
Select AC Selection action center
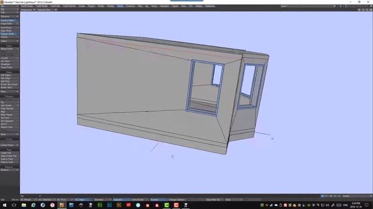coord(47,200)
